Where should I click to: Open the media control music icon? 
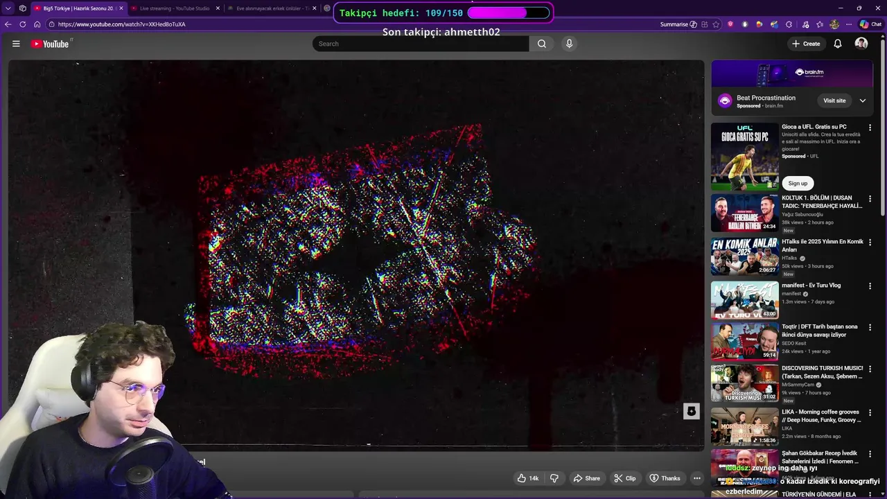pyautogui.click(x=805, y=24)
